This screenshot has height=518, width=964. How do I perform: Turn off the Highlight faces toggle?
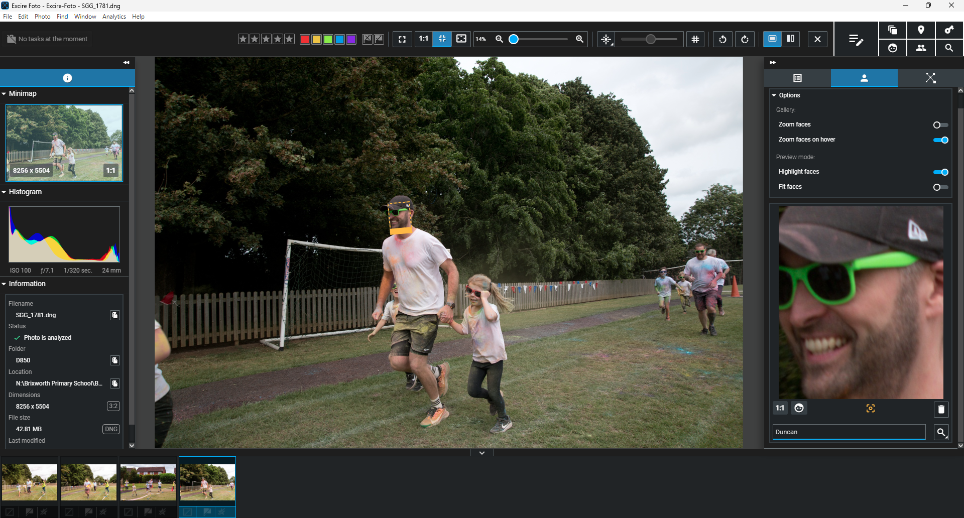941,172
